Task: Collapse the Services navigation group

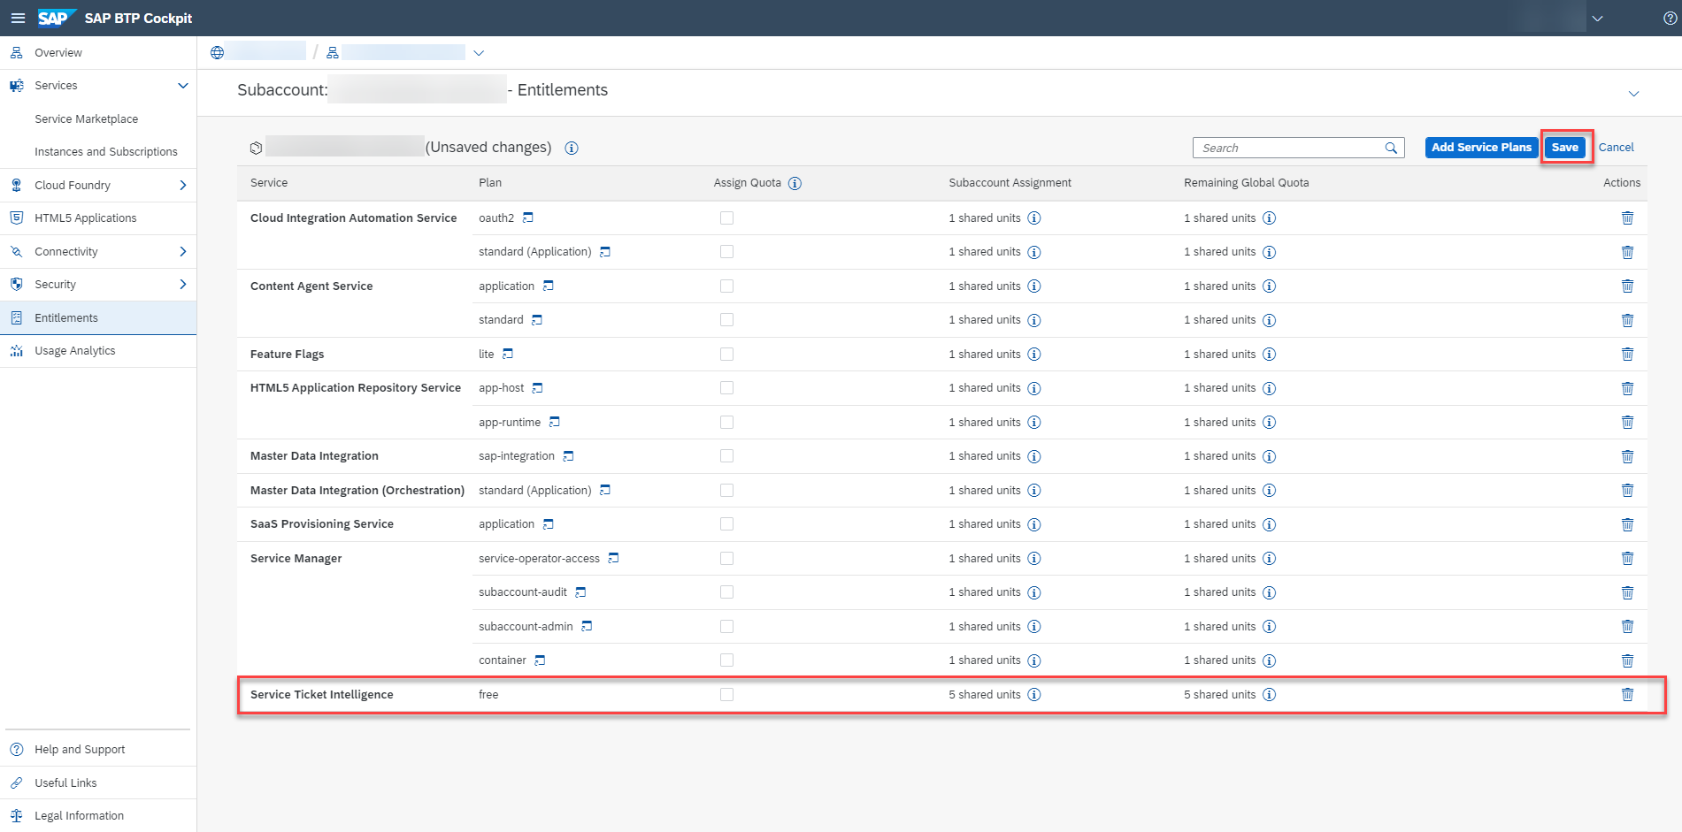Action: (183, 86)
